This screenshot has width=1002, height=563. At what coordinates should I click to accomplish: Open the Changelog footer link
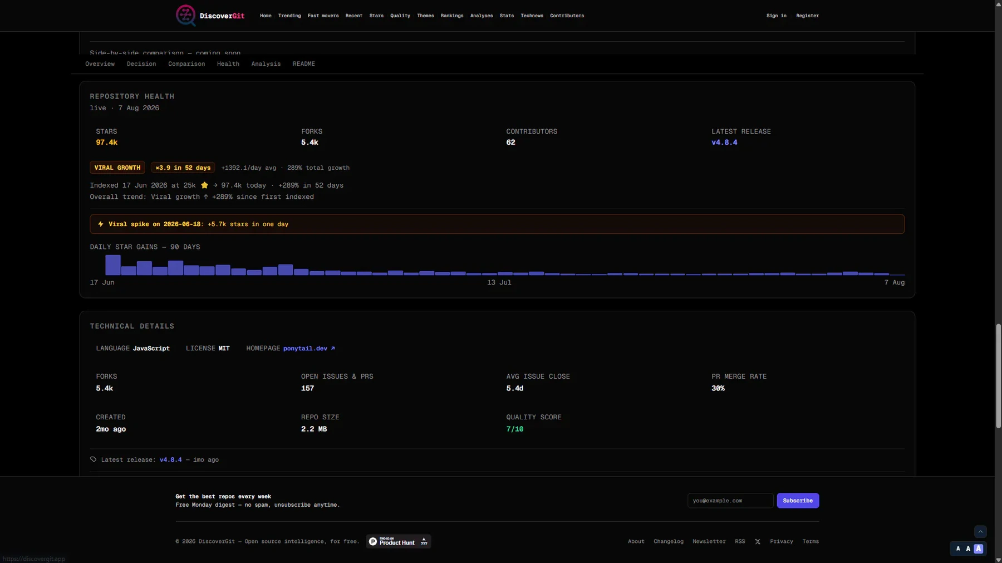click(x=668, y=541)
